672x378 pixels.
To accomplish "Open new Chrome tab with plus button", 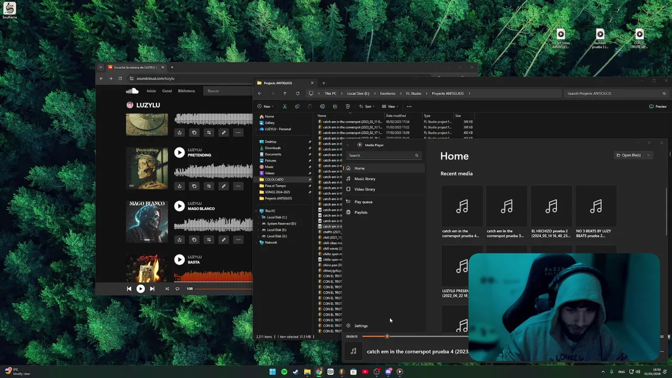I will (172, 67).
